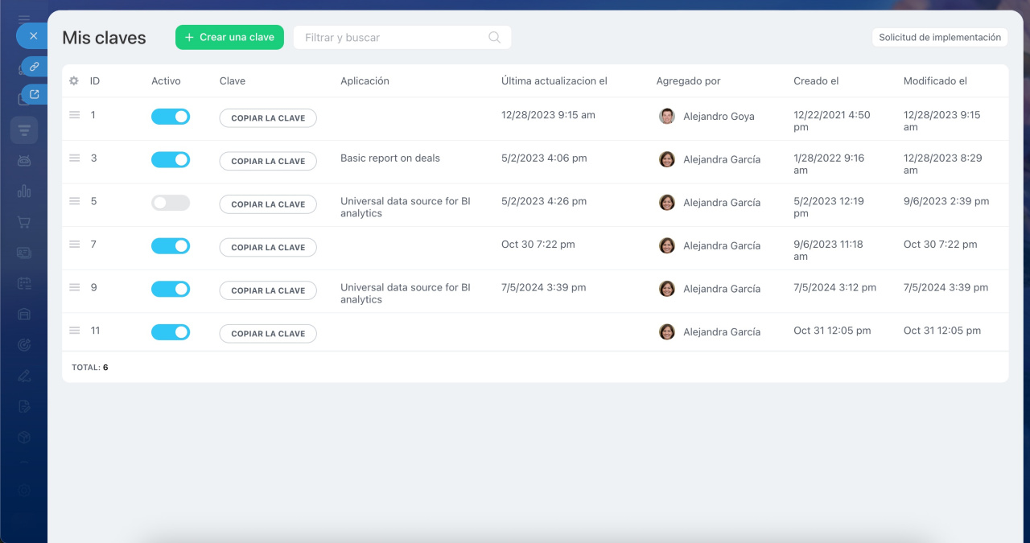The width and height of the screenshot is (1030, 543).
Task: Click the copy link icon on the panel edge
Action: 35,67
